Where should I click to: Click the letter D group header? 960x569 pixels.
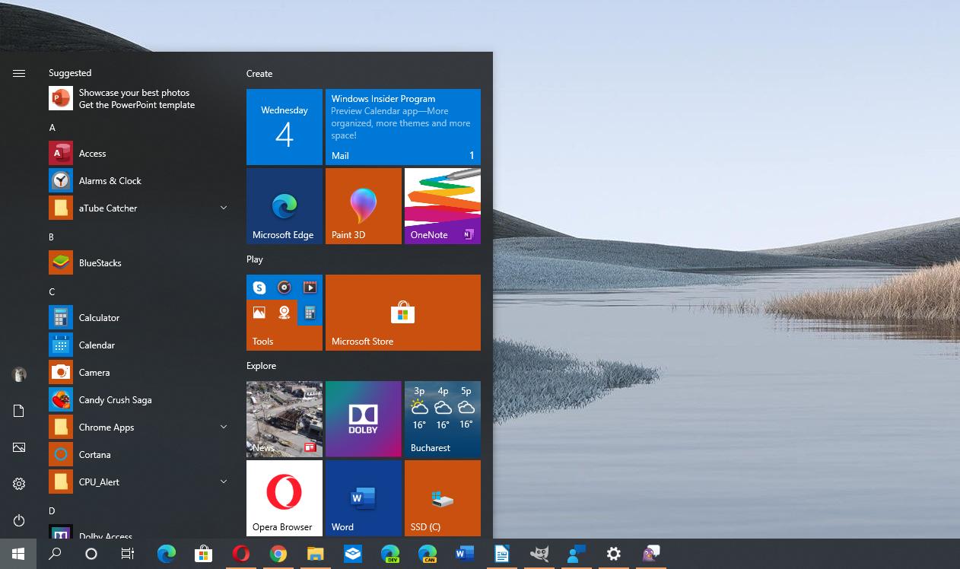[52, 511]
